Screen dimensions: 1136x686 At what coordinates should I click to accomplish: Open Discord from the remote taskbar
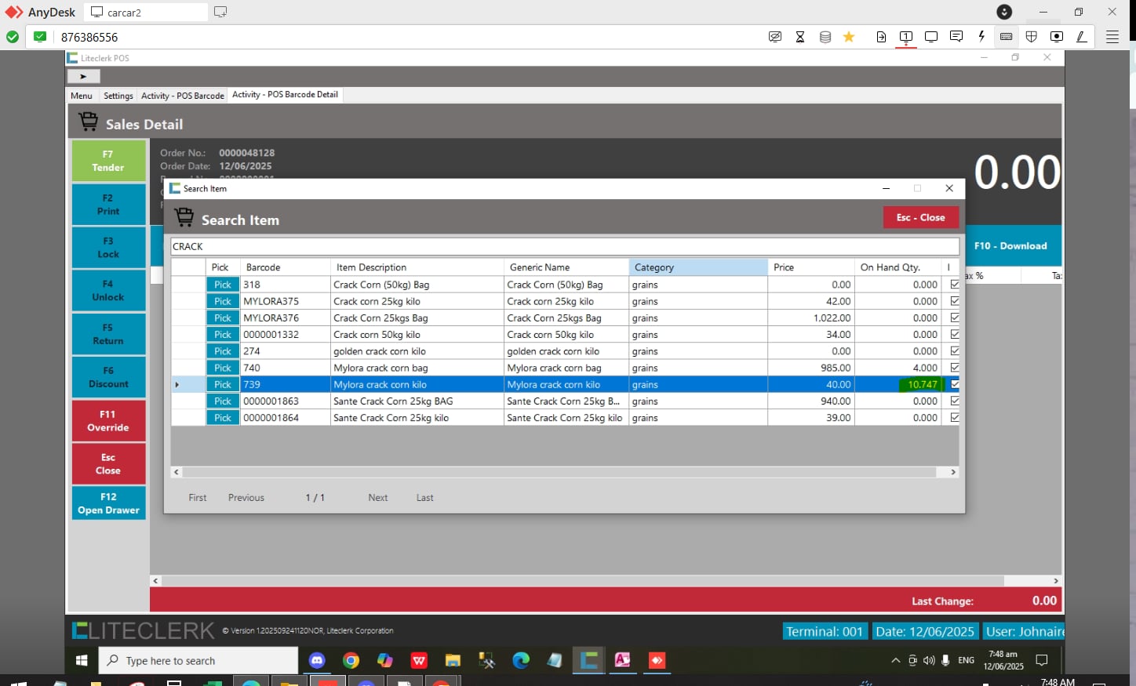[x=317, y=660]
